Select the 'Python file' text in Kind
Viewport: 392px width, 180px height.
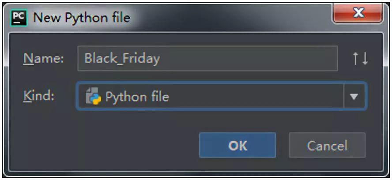coord(137,97)
